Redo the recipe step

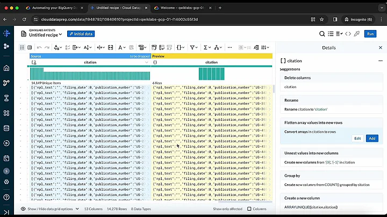(x=47, y=47)
